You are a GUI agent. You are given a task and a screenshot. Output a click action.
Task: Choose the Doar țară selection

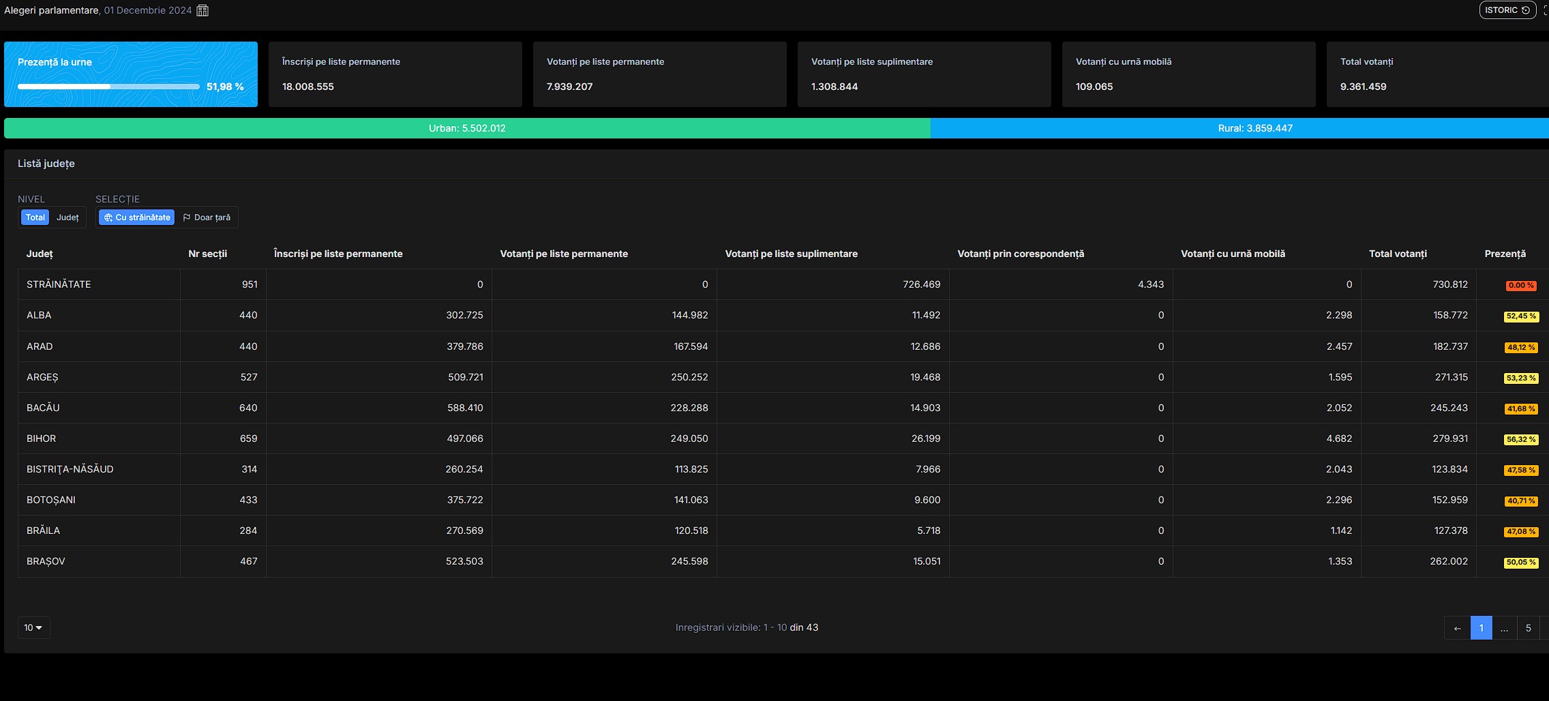pyautogui.click(x=207, y=218)
